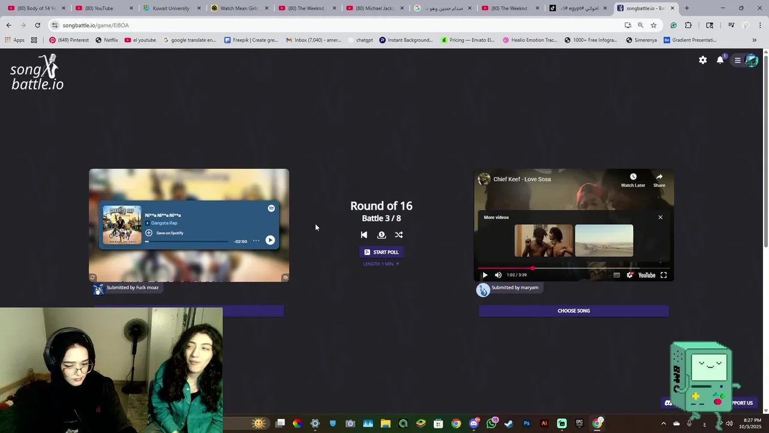Expand the Length: 1 min dropdown
The image size is (769, 433).
pyautogui.click(x=381, y=264)
